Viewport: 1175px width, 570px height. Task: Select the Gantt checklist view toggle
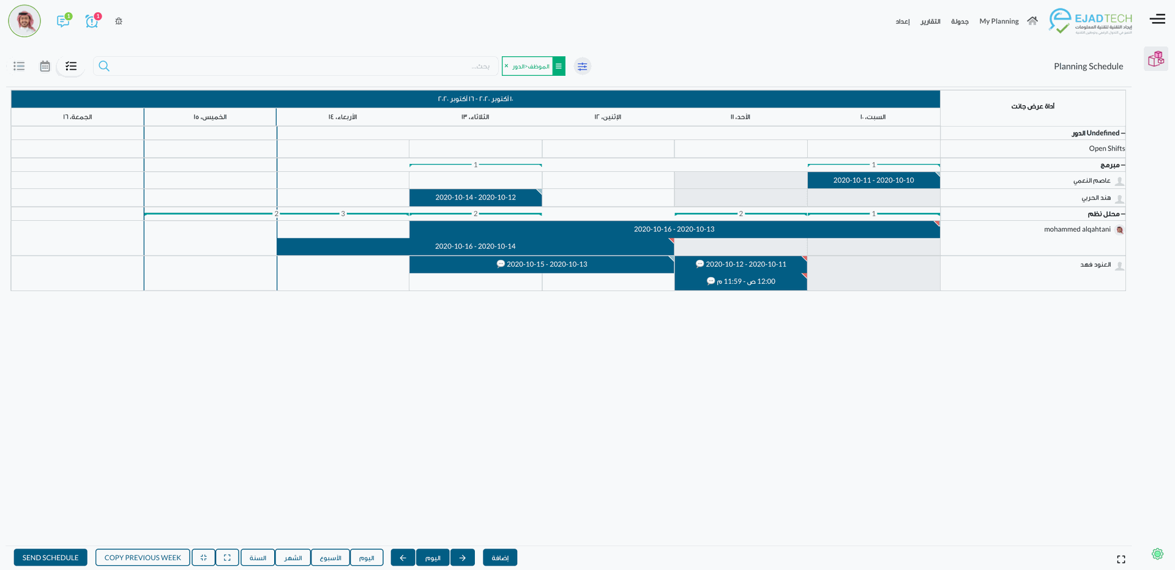click(71, 66)
